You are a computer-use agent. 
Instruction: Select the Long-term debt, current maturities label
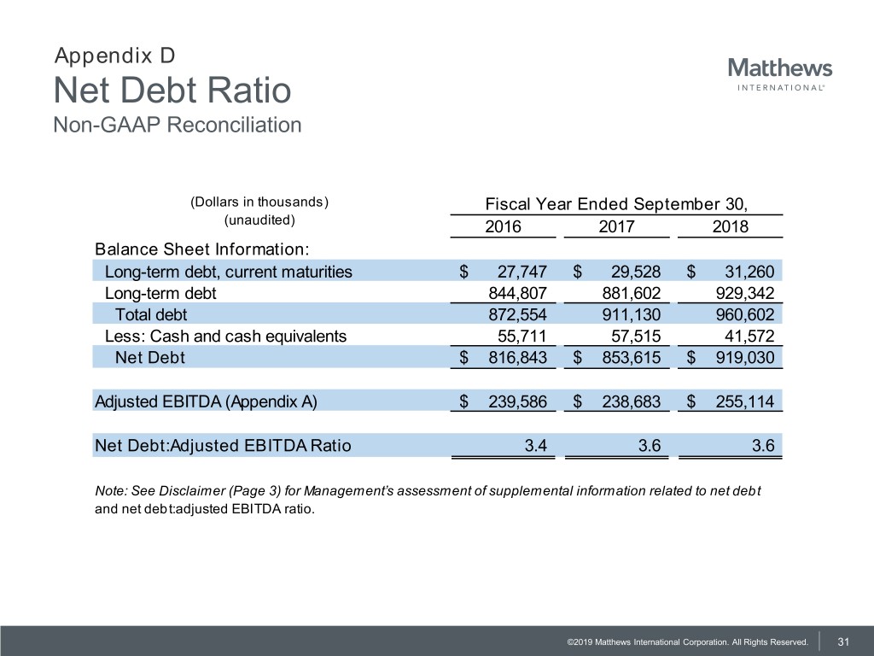(228, 272)
